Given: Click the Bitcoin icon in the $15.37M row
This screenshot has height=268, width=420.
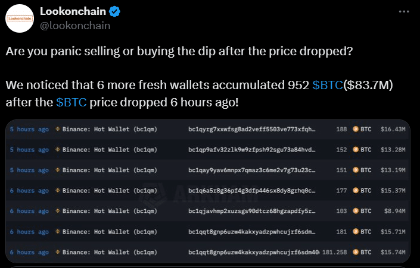Looking at the screenshot, I should click(356, 191).
